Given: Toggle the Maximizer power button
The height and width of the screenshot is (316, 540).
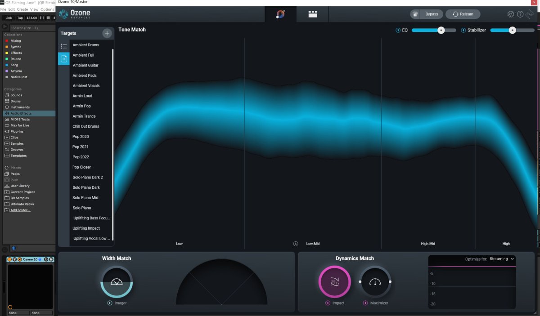Looking at the screenshot, I should tap(365, 303).
